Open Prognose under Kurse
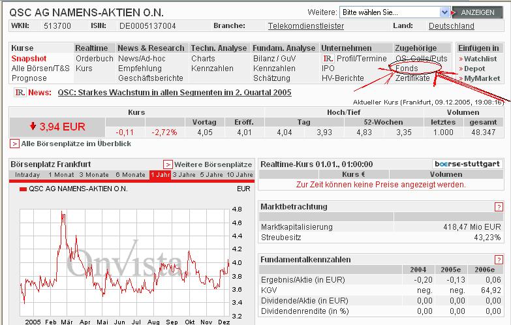The image size is (511, 325). tap(29, 78)
